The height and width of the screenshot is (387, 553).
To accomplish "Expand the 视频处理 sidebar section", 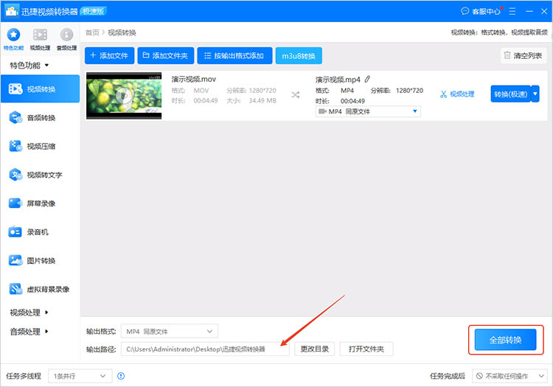I will 29,313.
